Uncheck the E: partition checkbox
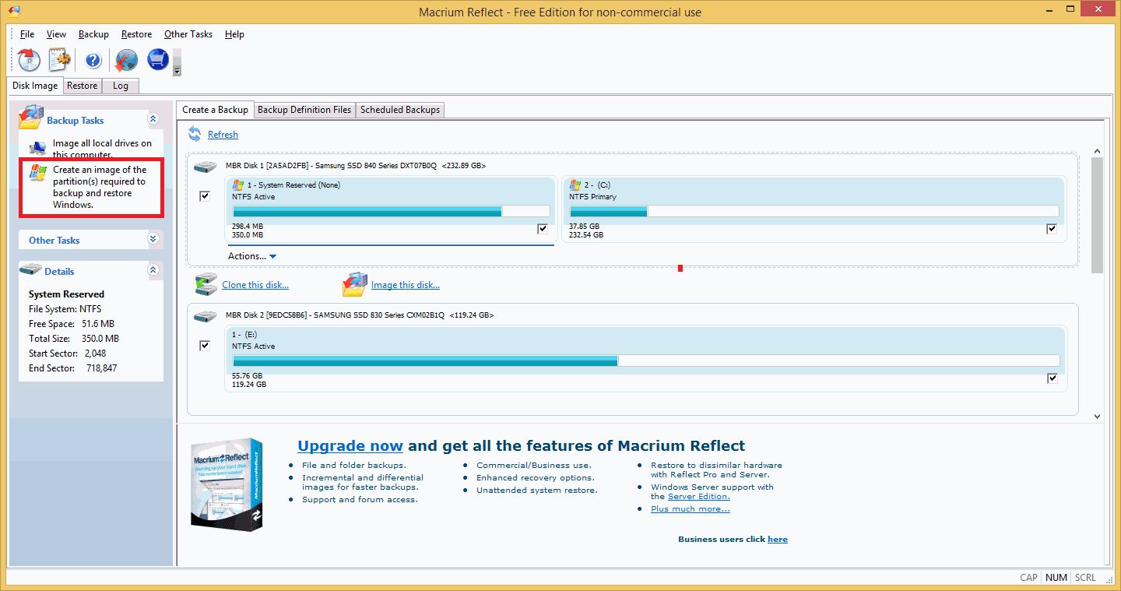 1052,378
